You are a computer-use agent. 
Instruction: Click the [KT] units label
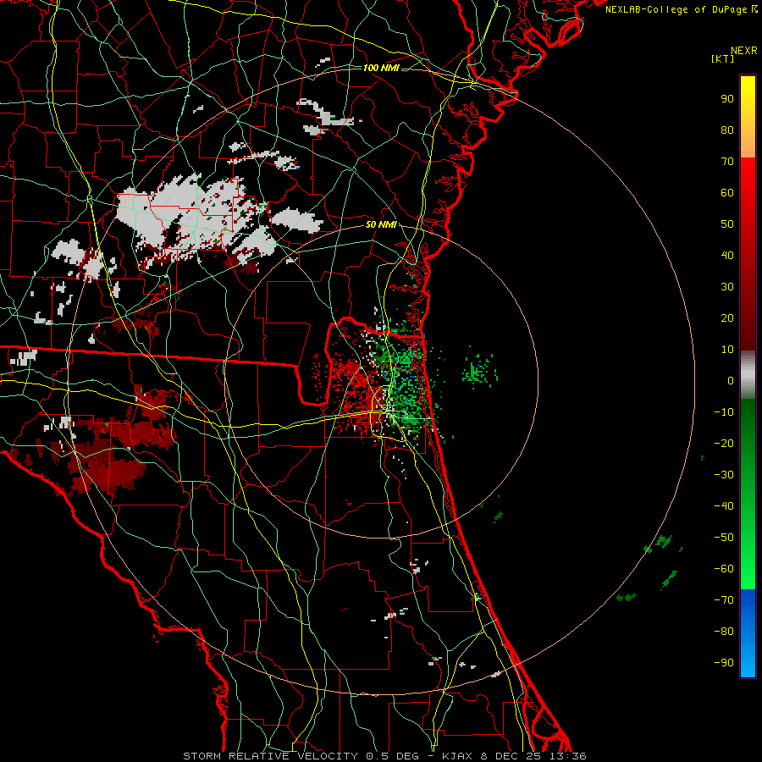point(722,58)
